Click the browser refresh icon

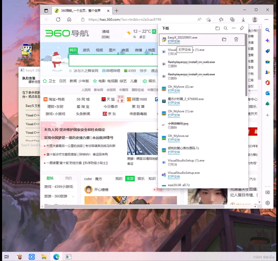58,19
